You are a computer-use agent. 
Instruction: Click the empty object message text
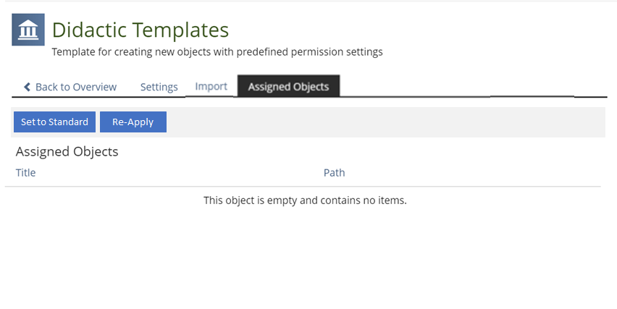305,200
